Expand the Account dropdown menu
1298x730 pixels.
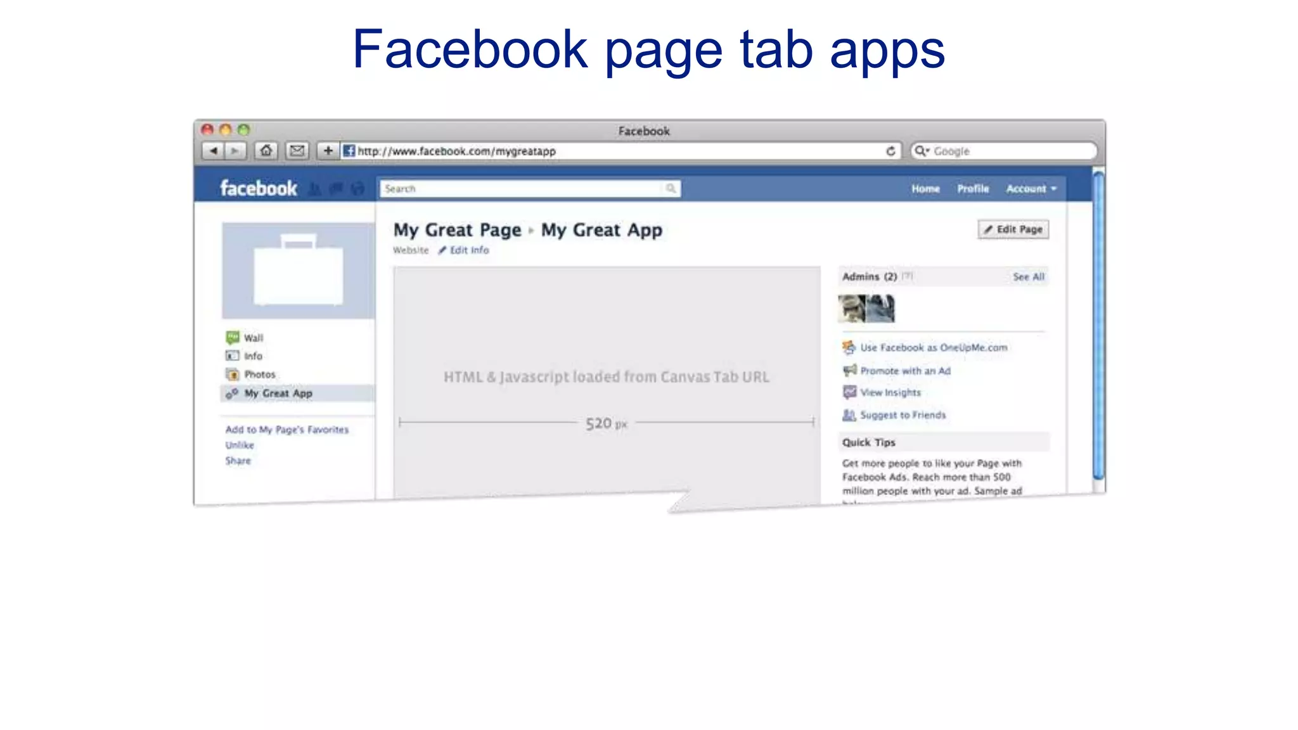click(x=1031, y=189)
